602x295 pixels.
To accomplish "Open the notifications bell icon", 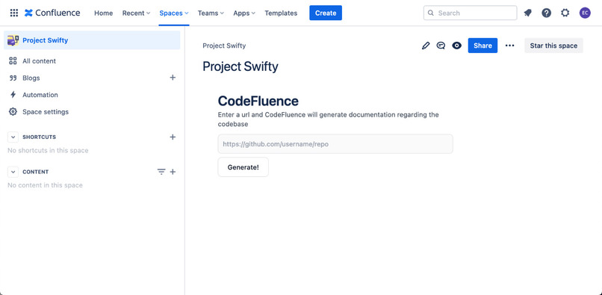I will point(528,13).
